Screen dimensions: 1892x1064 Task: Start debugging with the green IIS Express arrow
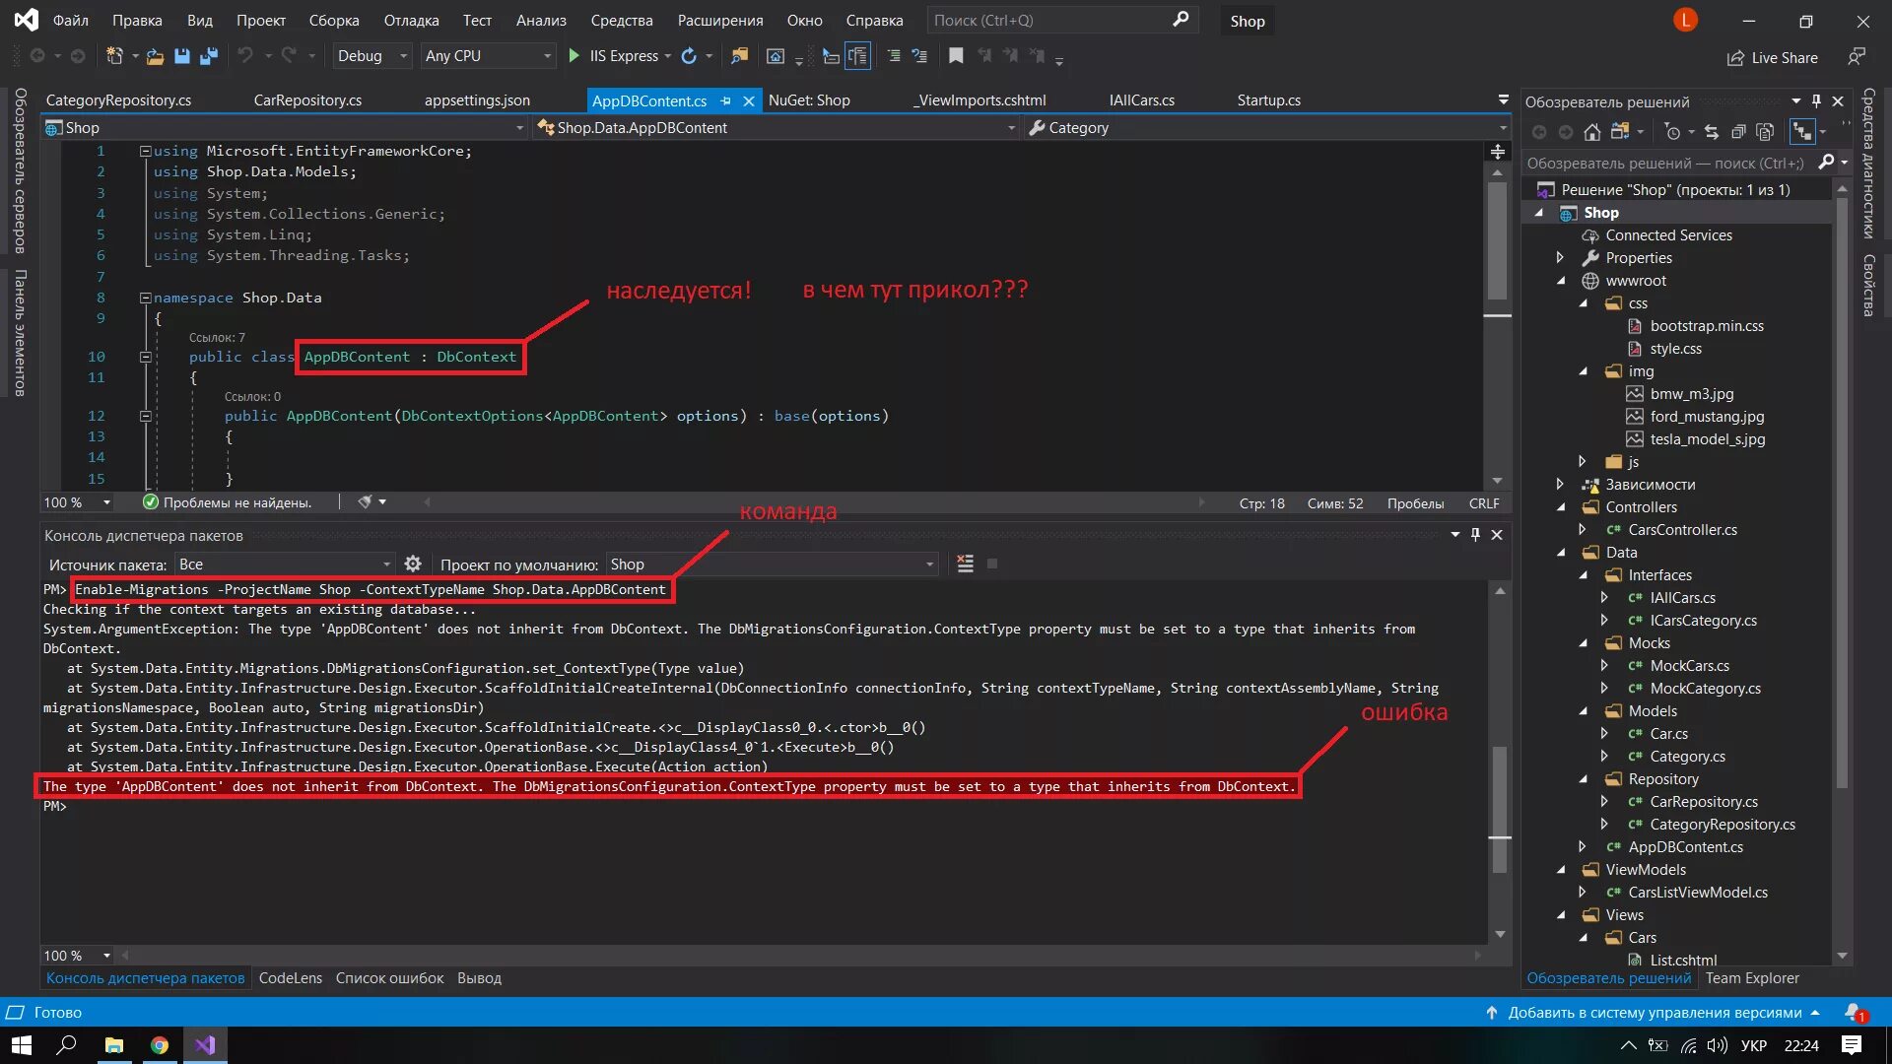574,56
